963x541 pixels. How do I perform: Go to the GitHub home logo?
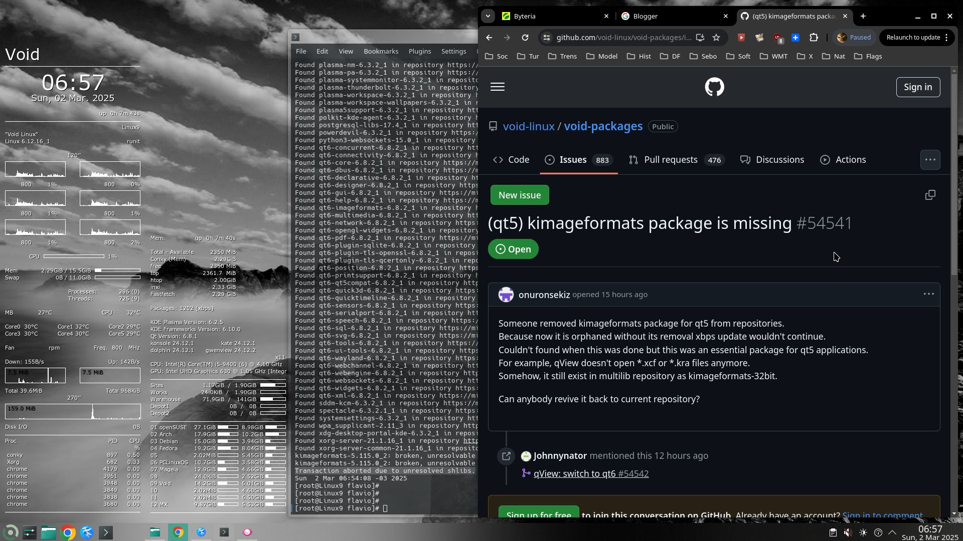pos(714,87)
